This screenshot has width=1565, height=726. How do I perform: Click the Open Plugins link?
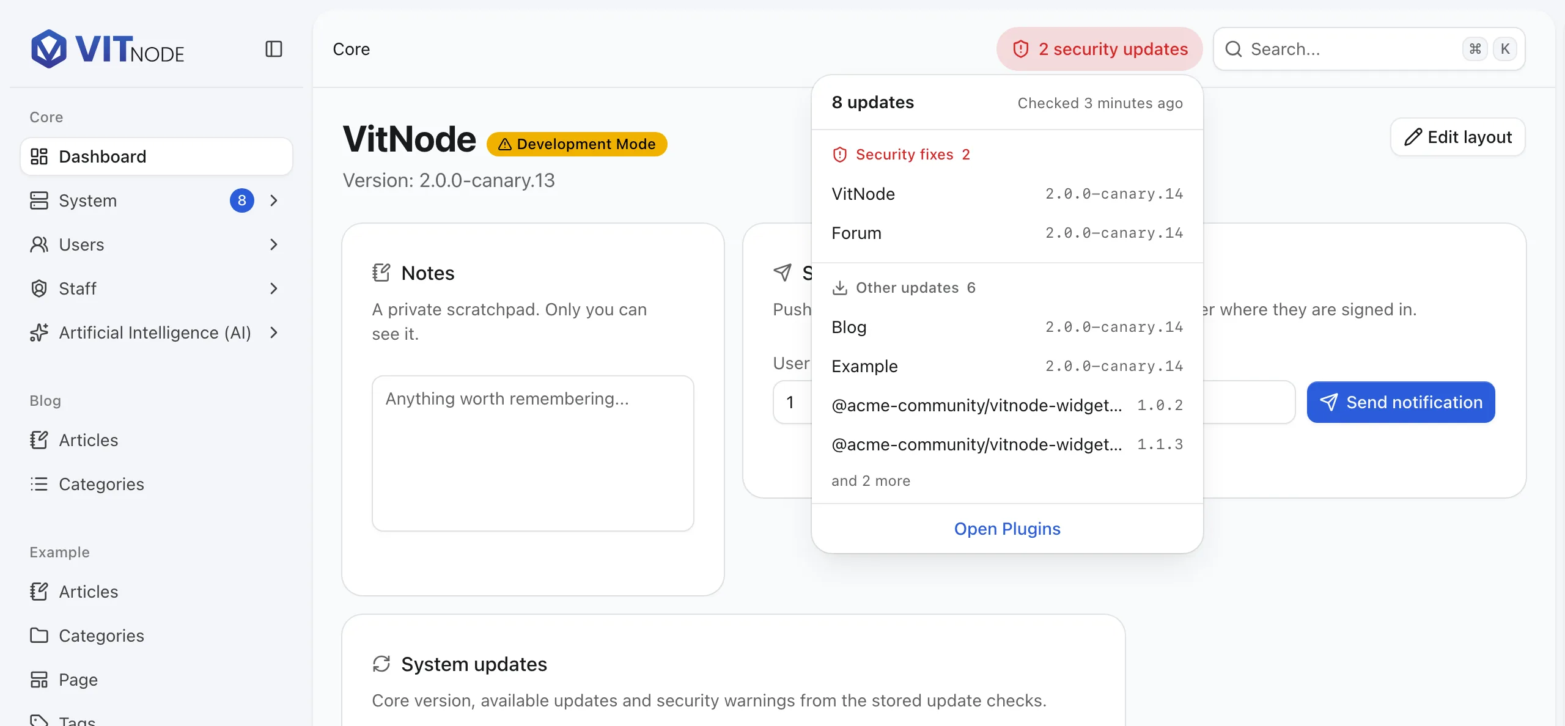[x=1007, y=529]
